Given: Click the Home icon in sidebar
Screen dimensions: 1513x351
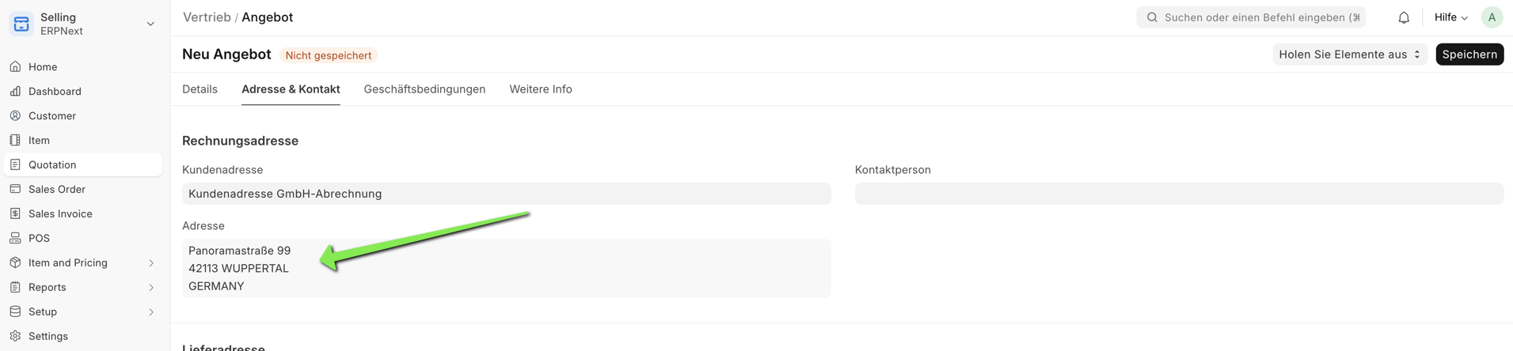Looking at the screenshot, I should 15,67.
